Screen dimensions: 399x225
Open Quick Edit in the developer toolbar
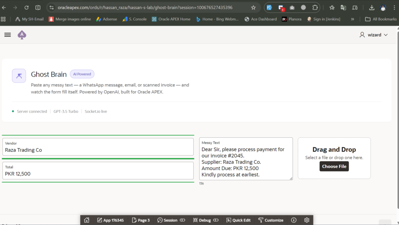click(238, 220)
